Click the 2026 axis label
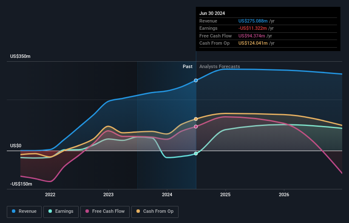The height and width of the screenshot is (223, 349). point(284,194)
